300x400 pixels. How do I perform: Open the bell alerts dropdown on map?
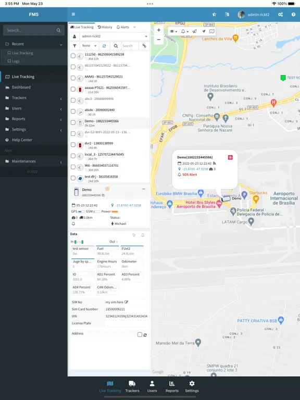click(x=185, y=31)
